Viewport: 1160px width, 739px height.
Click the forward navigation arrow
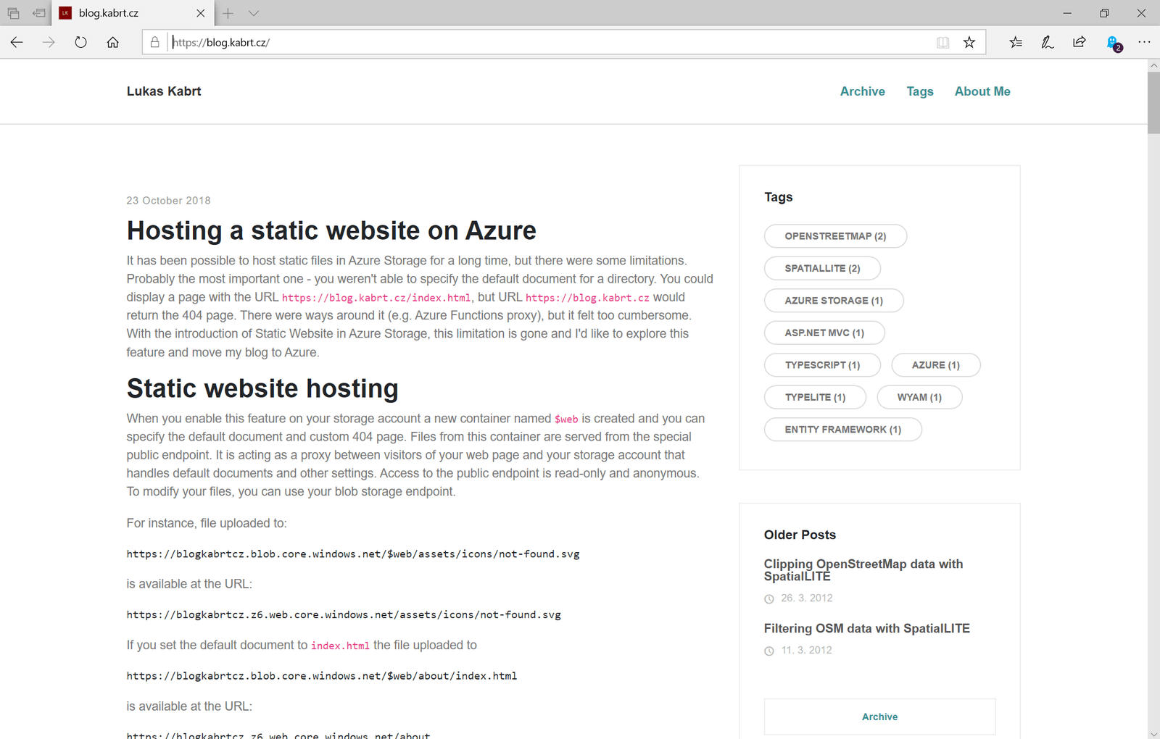(49, 42)
